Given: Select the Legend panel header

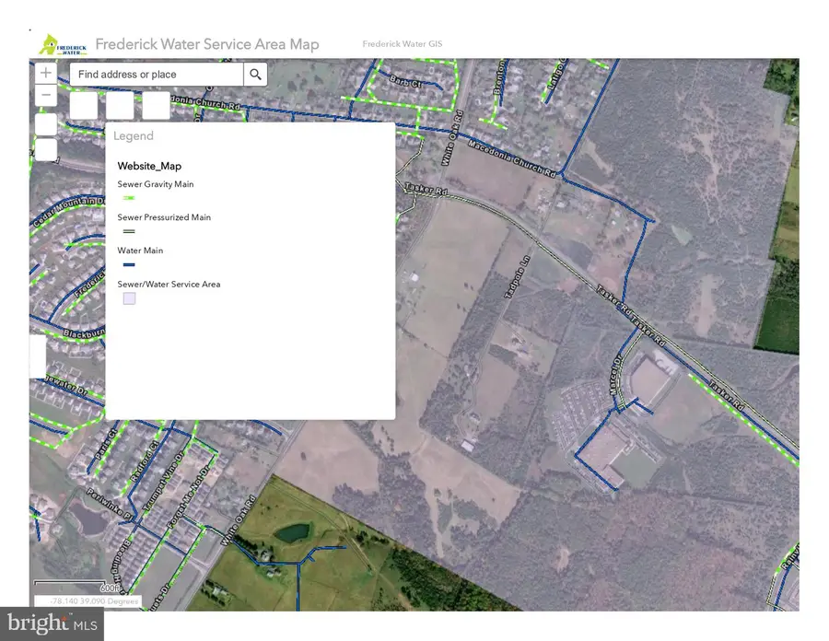Looking at the screenshot, I should [134, 135].
